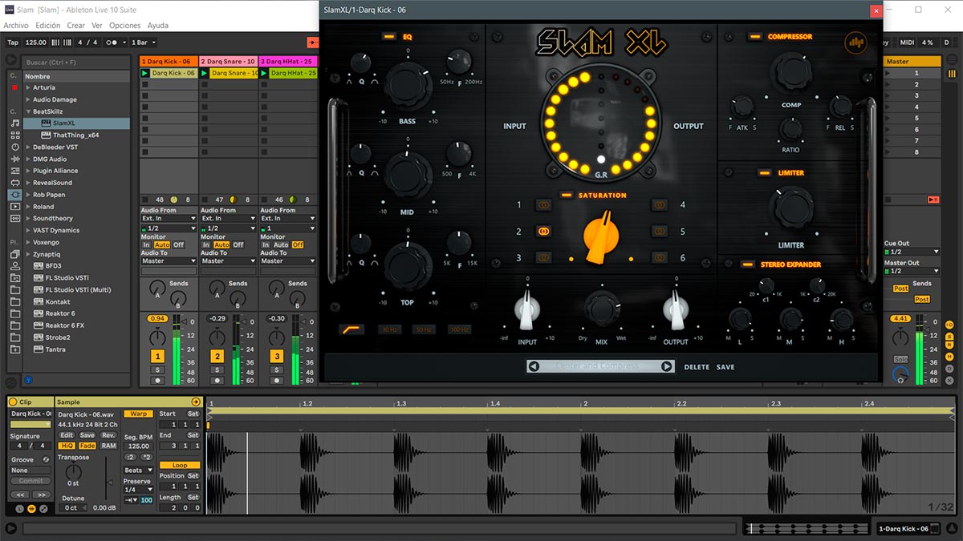
Task: Toggle the Compressor section switch
Action: point(755,37)
